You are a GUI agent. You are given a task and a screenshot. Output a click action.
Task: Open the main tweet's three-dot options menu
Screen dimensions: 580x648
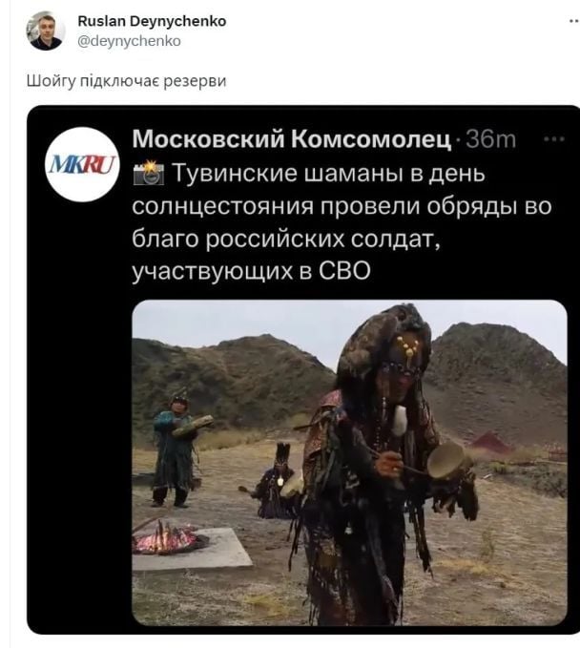coord(574,21)
